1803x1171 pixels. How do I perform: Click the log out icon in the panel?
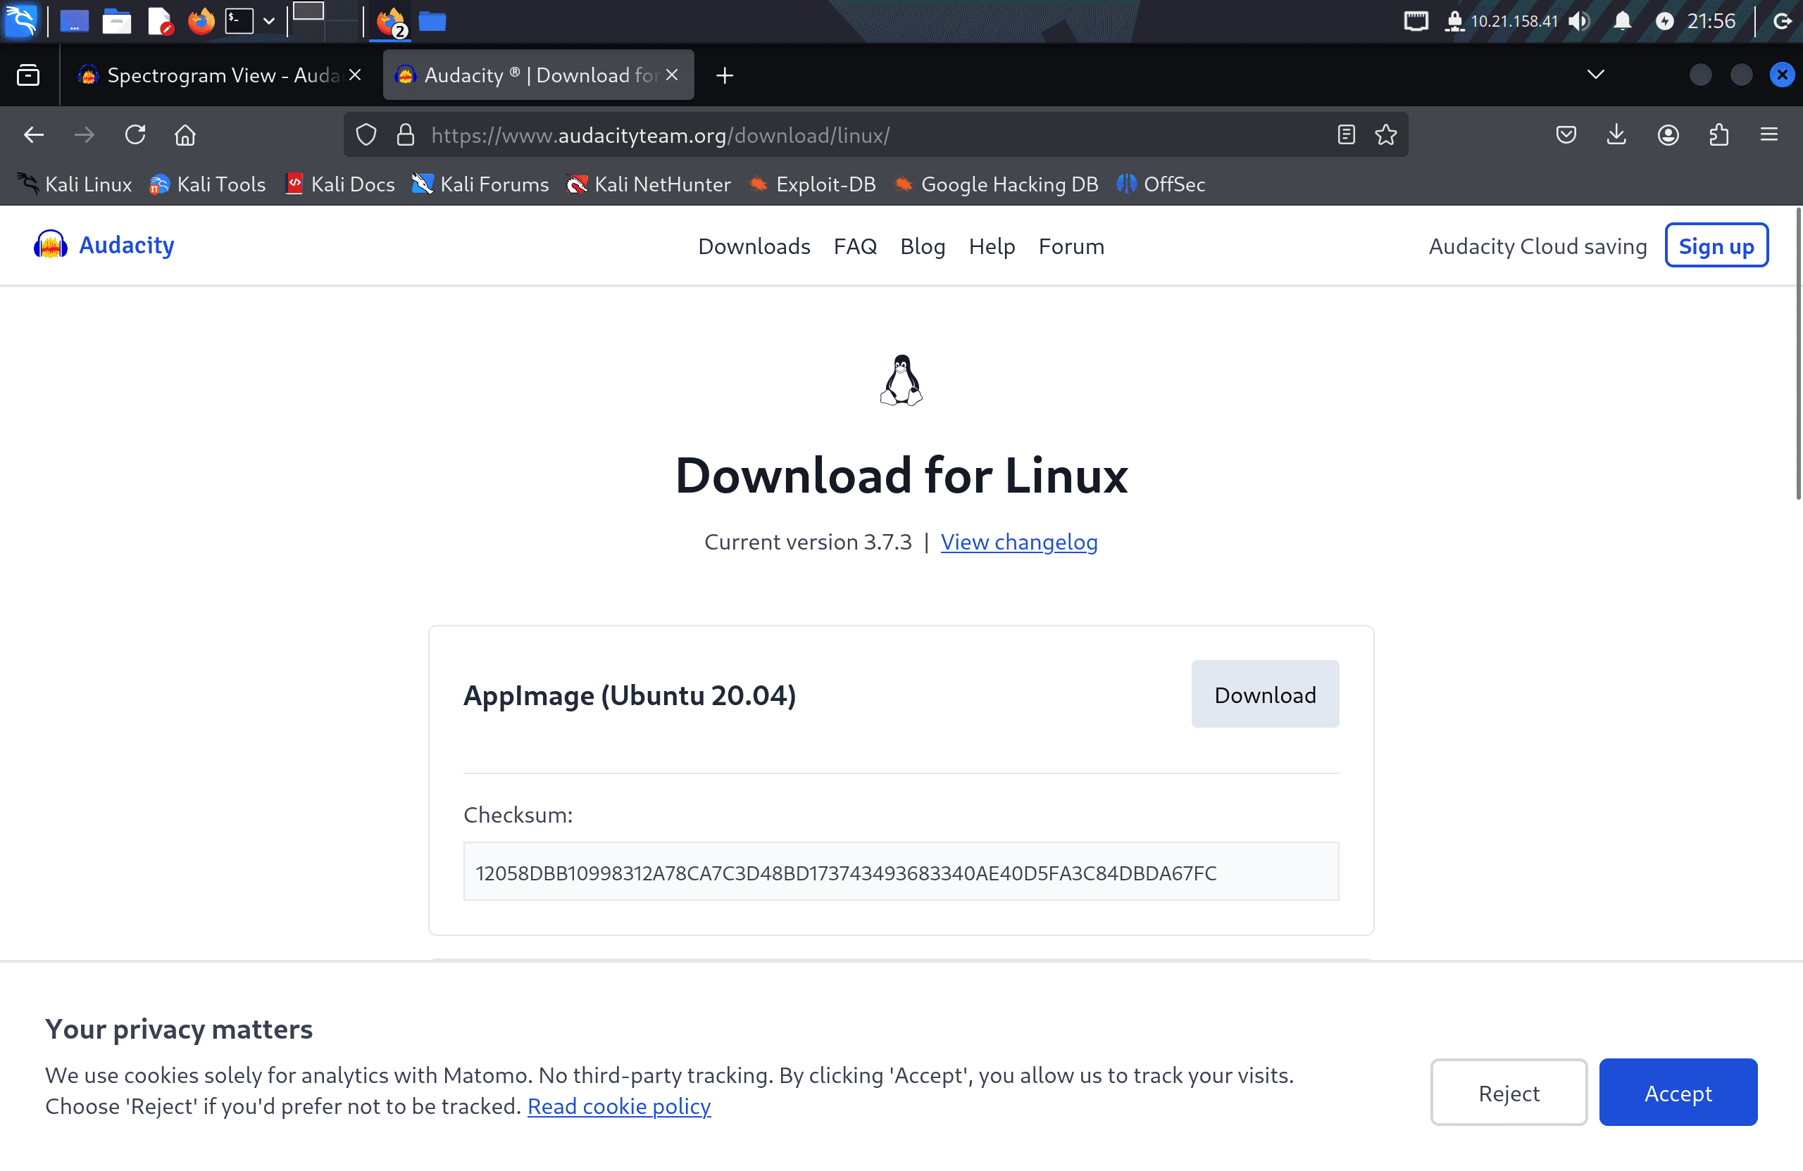click(1783, 21)
